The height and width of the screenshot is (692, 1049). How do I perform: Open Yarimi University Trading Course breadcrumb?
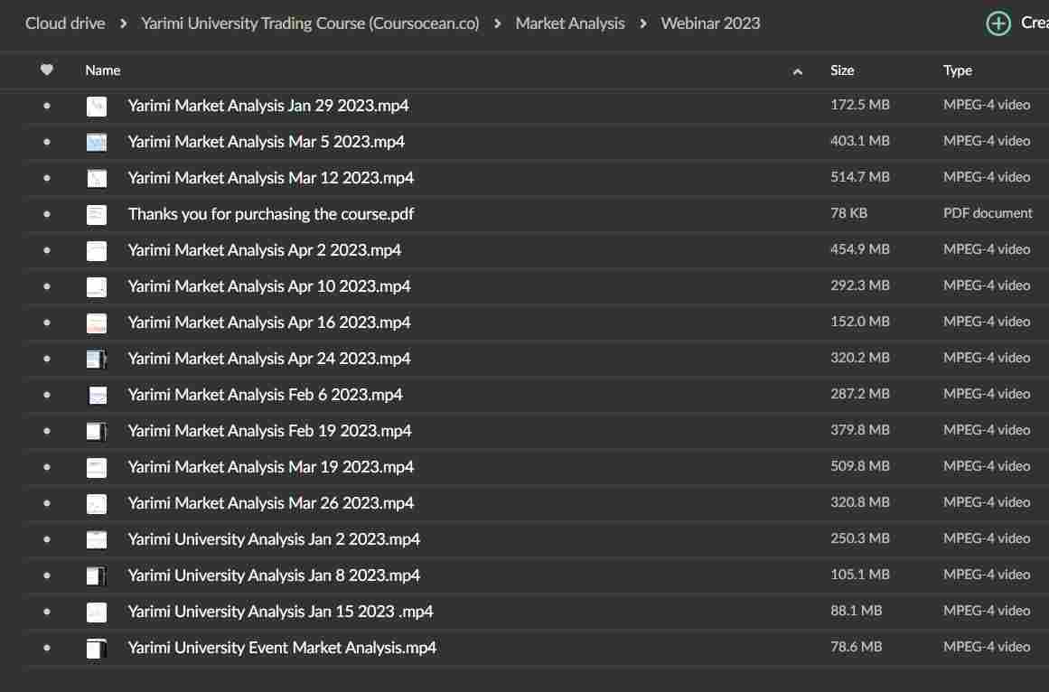[310, 23]
